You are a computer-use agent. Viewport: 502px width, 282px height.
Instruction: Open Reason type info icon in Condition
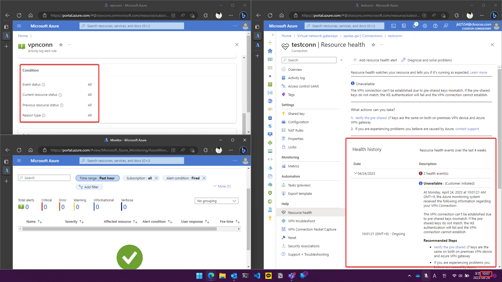44,115
